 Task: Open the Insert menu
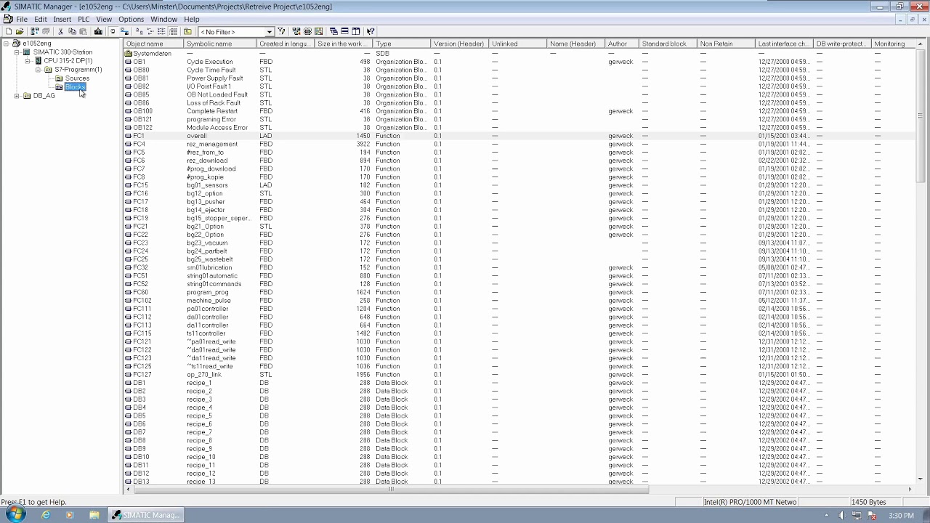(62, 19)
